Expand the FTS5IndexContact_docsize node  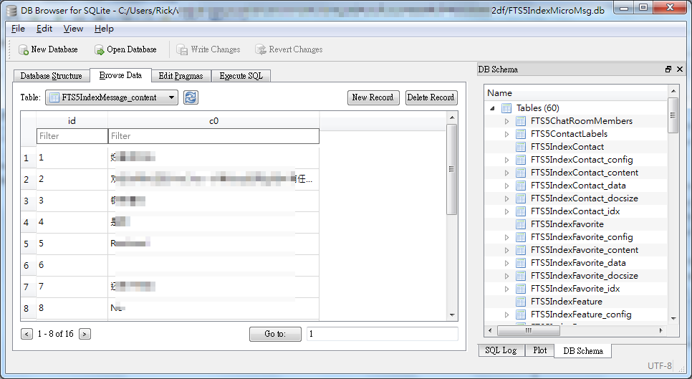tap(506, 198)
